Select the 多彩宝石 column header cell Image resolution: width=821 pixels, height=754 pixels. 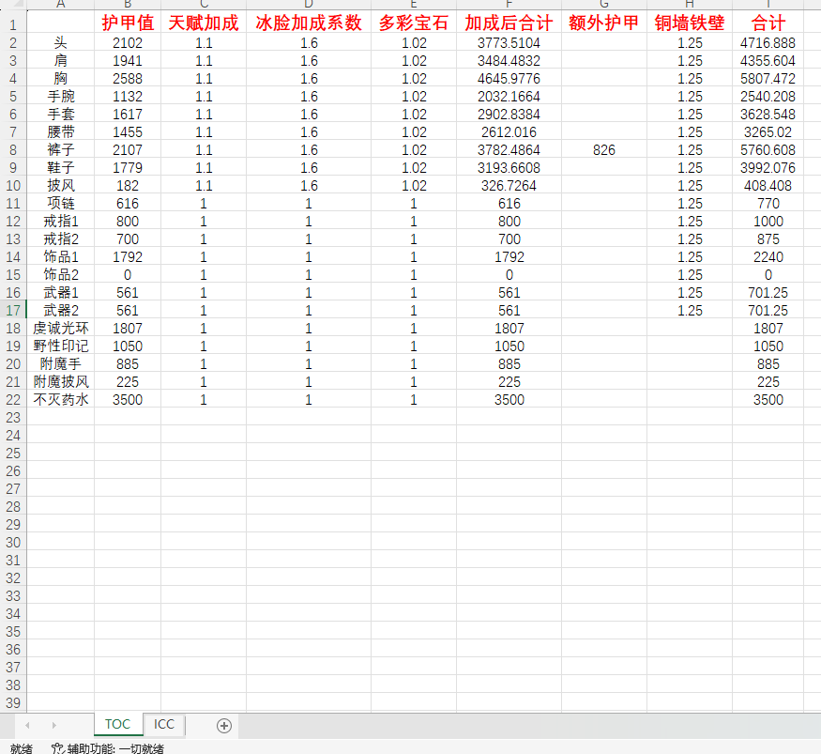411,24
